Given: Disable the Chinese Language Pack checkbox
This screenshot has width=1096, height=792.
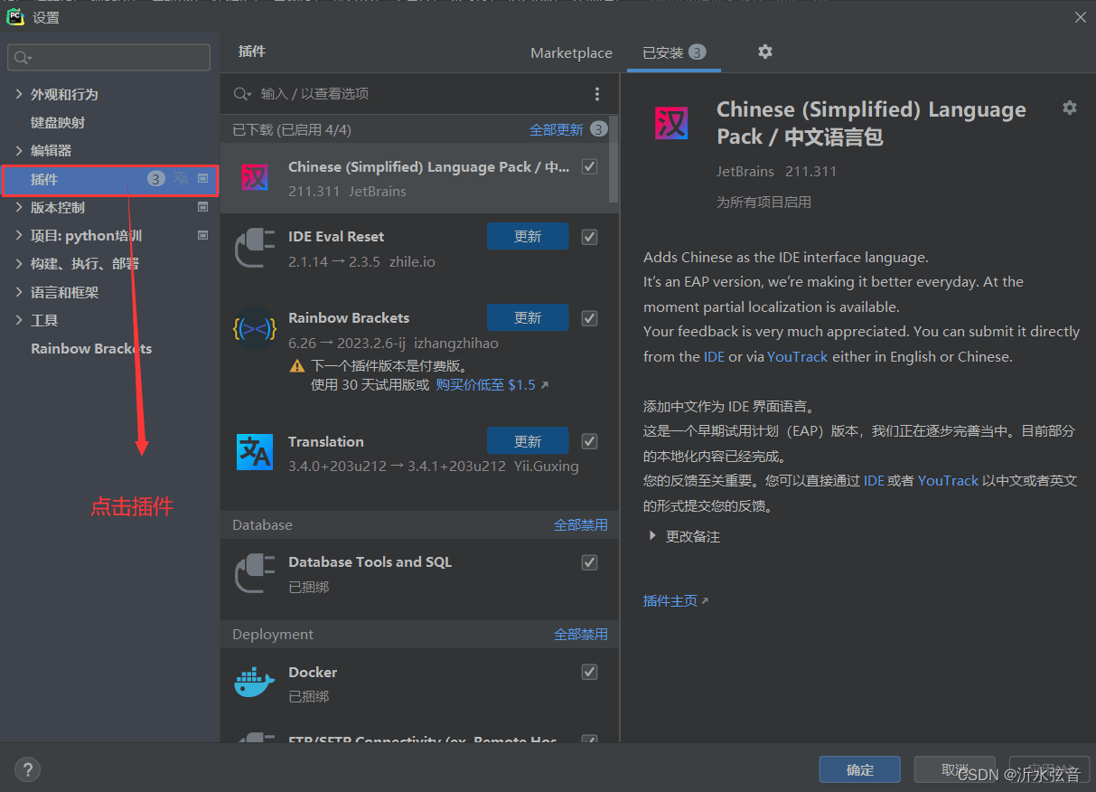Looking at the screenshot, I should (x=590, y=166).
